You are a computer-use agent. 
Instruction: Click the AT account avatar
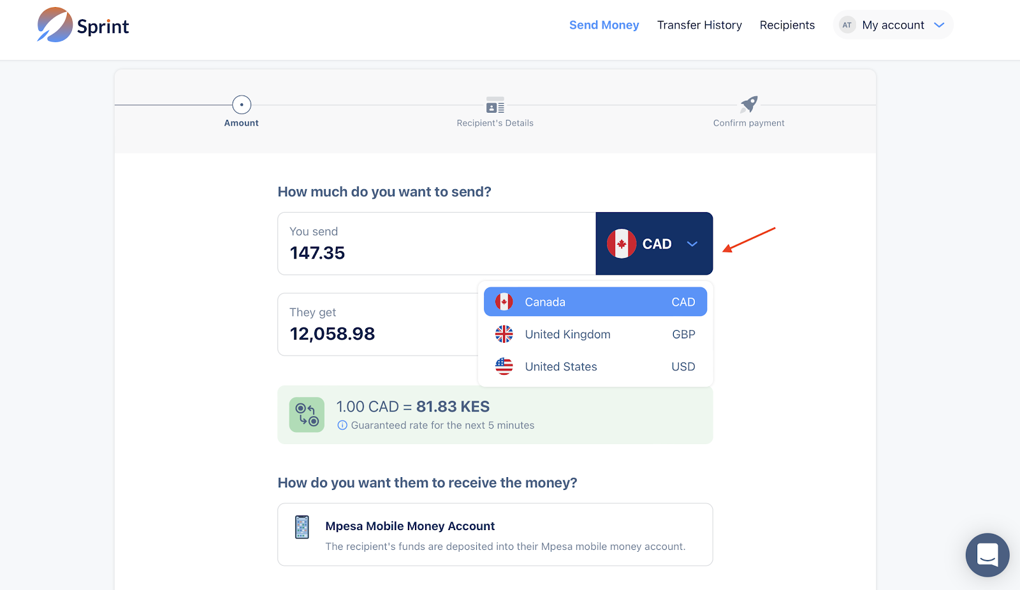[847, 25]
